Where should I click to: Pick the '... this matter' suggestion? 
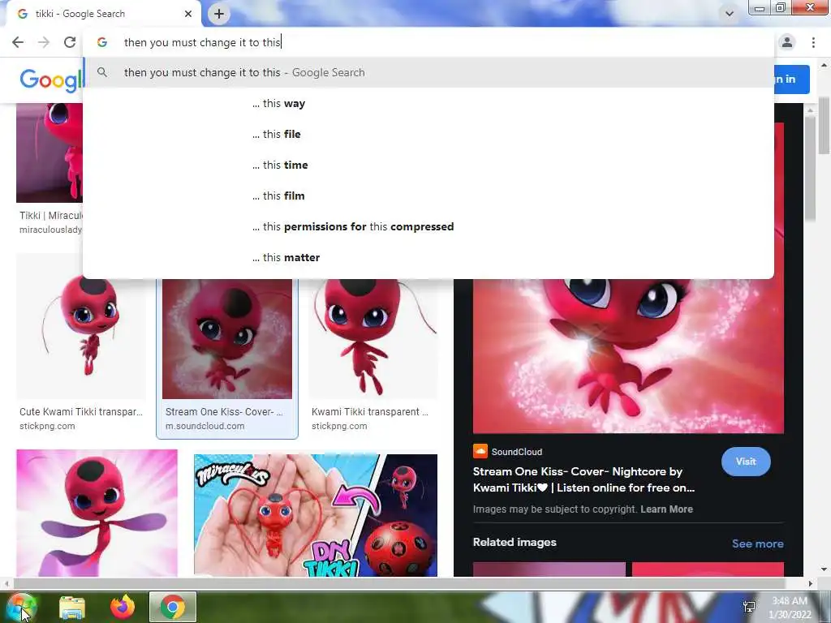coord(428,257)
